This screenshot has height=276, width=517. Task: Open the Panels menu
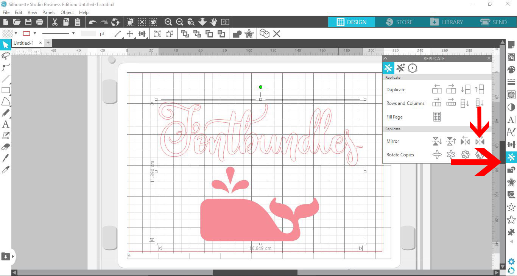tap(49, 12)
